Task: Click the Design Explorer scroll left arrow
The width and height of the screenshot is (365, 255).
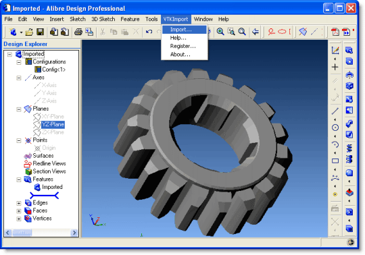Action: [x=7, y=233]
